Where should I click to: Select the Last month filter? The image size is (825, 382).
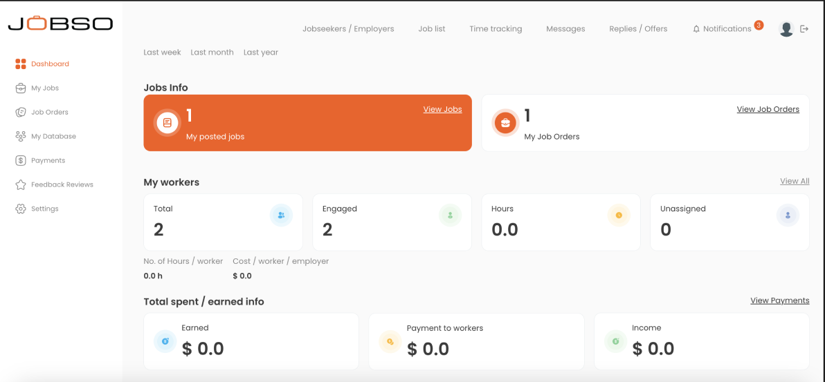tap(212, 52)
